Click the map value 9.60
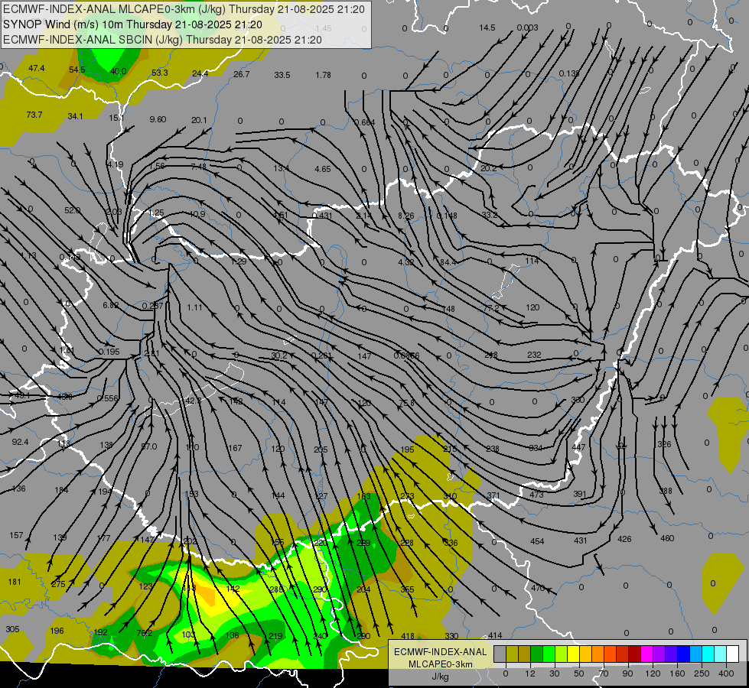This screenshot has width=749, height=688. [x=158, y=119]
